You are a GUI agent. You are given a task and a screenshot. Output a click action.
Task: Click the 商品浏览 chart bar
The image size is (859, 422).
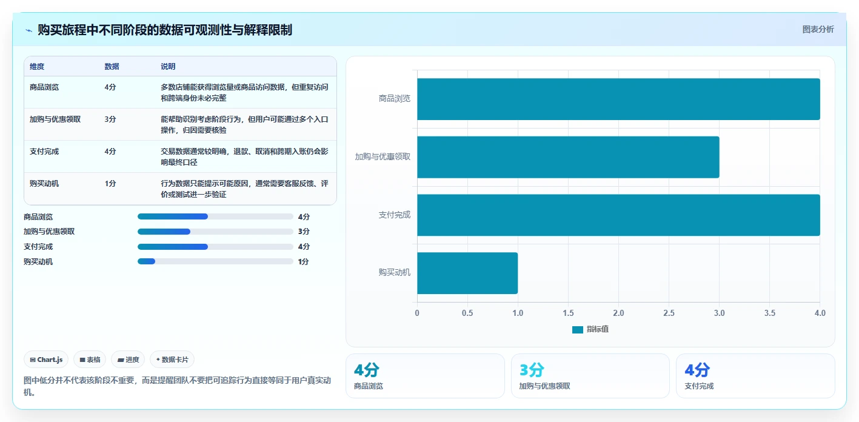(x=618, y=99)
